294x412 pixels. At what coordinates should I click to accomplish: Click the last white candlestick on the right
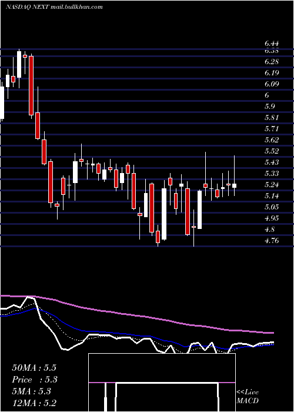pos(235,186)
